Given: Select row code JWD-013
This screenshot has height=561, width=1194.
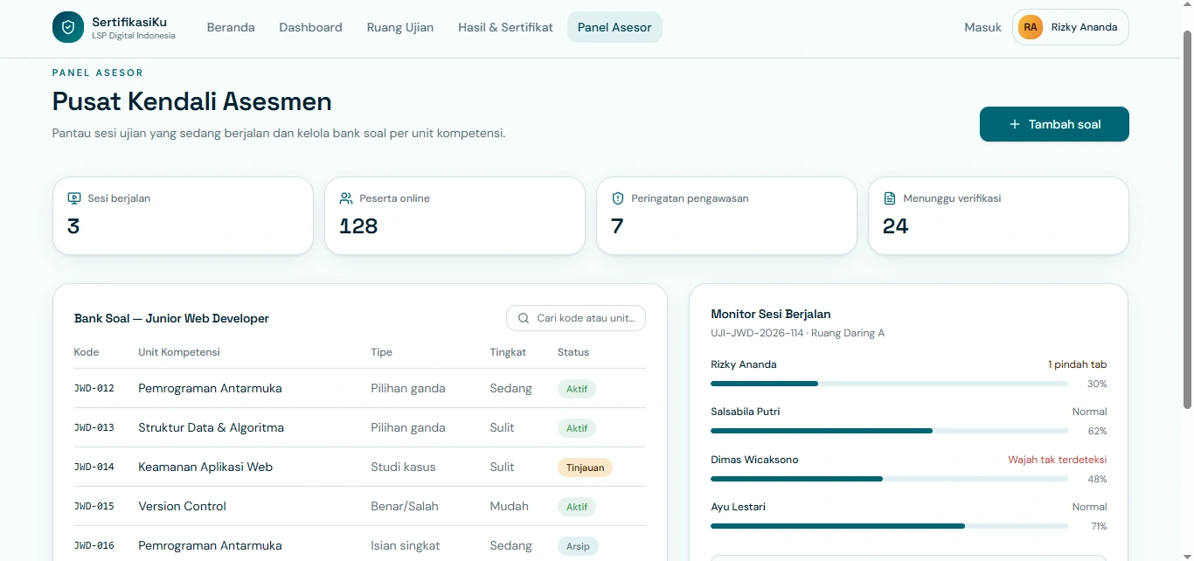Looking at the screenshot, I should click(94, 427).
